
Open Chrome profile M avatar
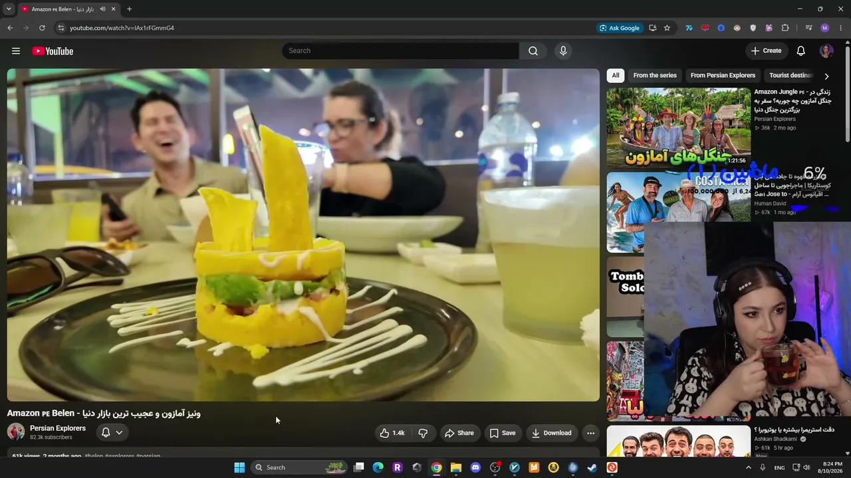pyautogui.click(x=825, y=28)
